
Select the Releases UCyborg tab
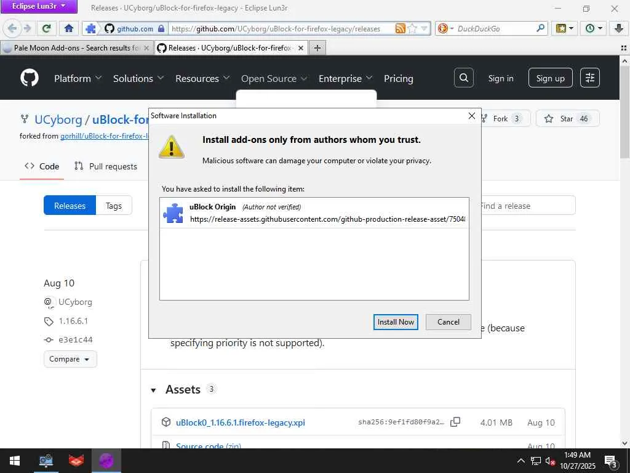click(231, 48)
